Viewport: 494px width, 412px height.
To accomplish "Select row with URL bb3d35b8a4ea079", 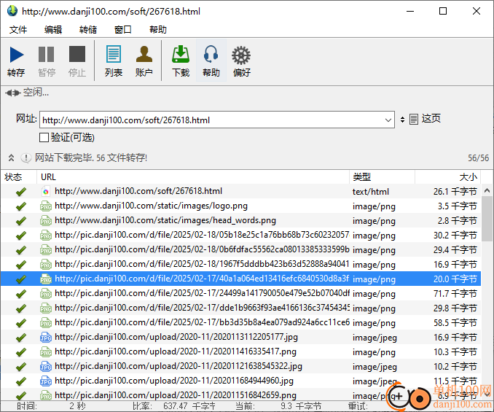I will (240, 323).
